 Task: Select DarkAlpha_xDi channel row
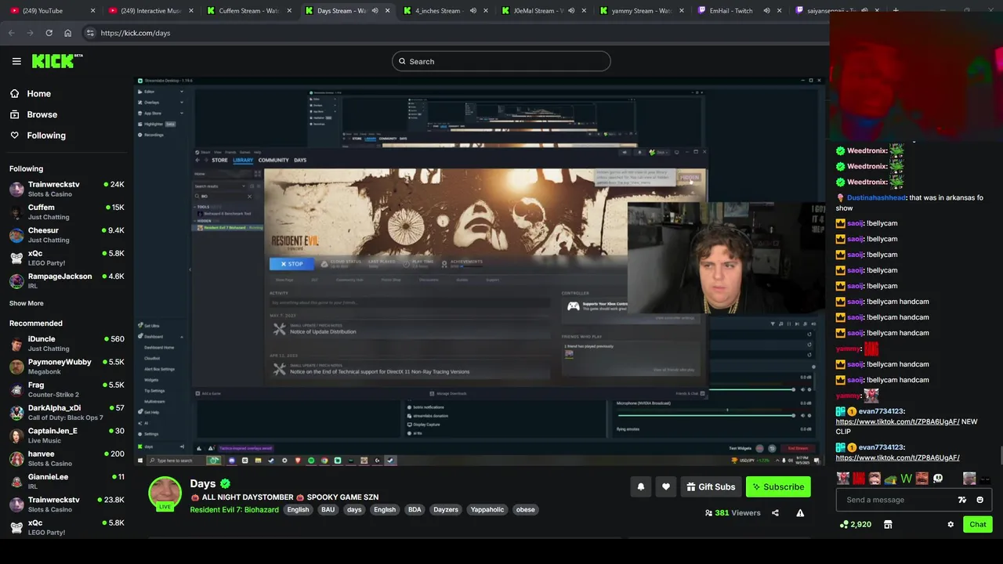[67, 412]
